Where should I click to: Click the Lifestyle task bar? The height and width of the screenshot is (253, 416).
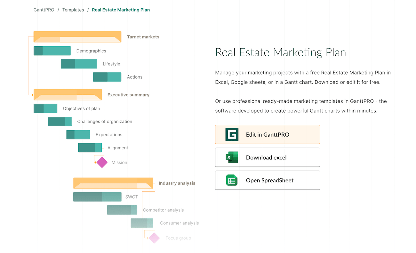[79, 64]
